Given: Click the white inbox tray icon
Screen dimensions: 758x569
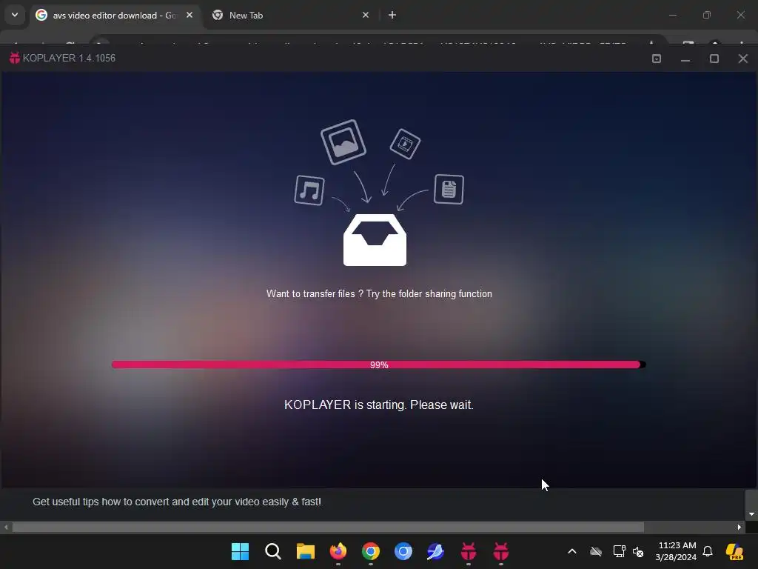Looking at the screenshot, I should 375,240.
